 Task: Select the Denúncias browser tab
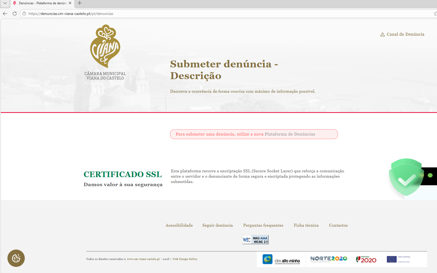(41, 3)
